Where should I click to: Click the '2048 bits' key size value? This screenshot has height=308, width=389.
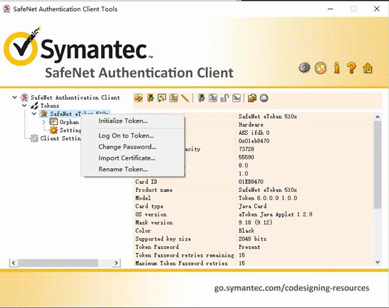pyautogui.click(x=252, y=239)
